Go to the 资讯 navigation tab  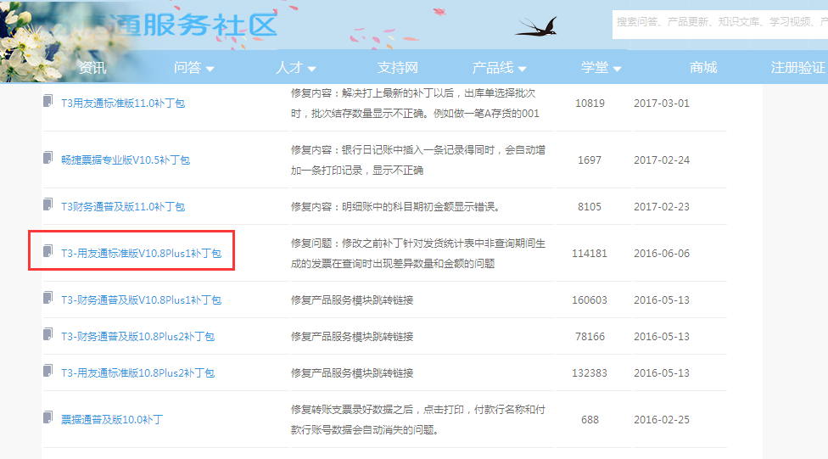point(92,68)
